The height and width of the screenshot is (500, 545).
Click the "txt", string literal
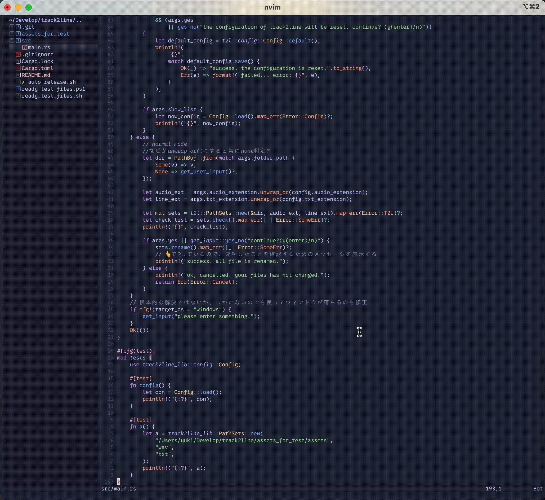[x=165, y=454]
